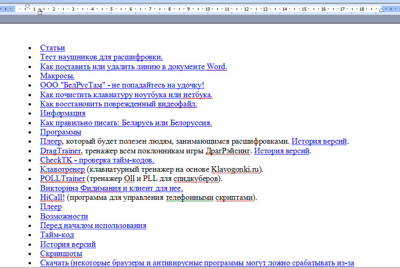
Task: Click the ООО "БелРусТам" link
Action: tap(122, 85)
